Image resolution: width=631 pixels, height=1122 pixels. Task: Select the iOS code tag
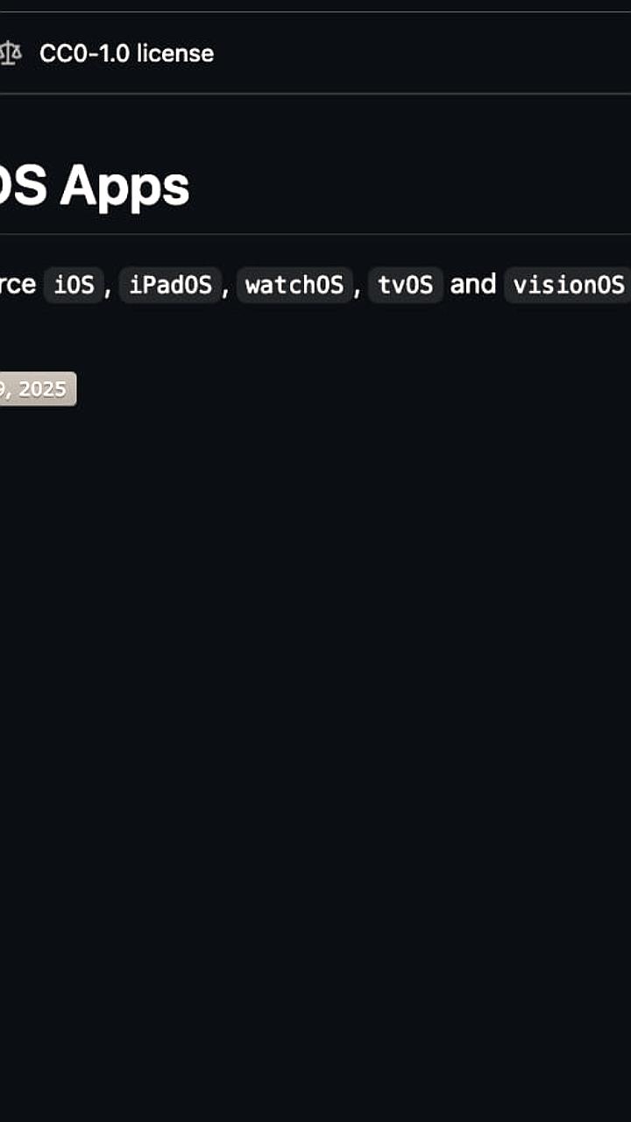[74, 285]
